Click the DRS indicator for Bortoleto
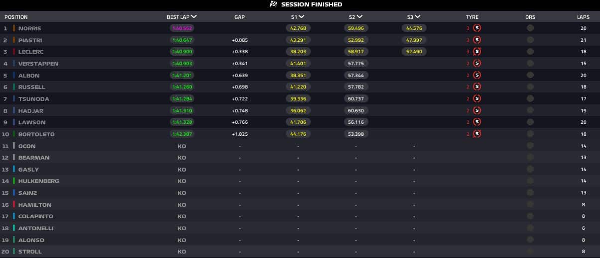This screenshot has width=600, height=258. tap(530, 134)
